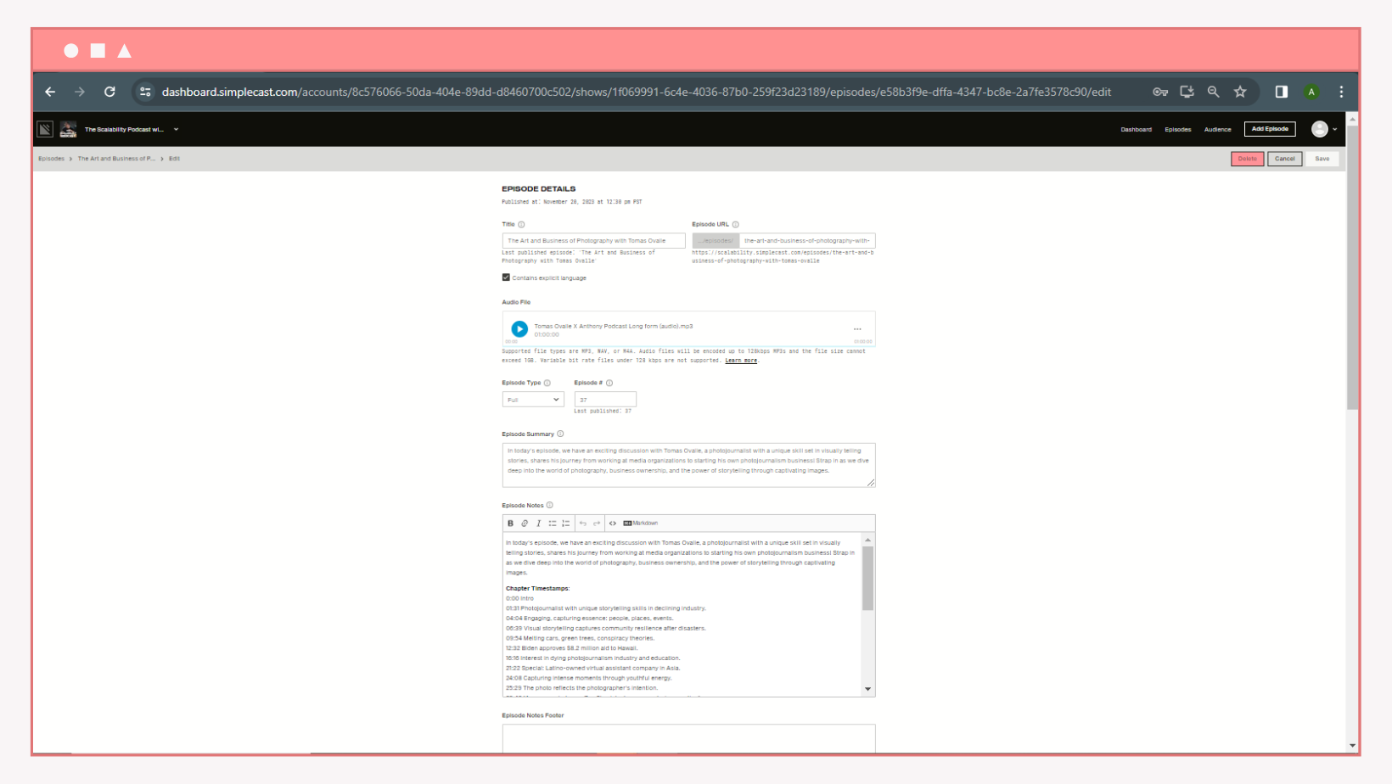Click the Add Episode button
The image size is (1392, 784).
point(1270,129)
